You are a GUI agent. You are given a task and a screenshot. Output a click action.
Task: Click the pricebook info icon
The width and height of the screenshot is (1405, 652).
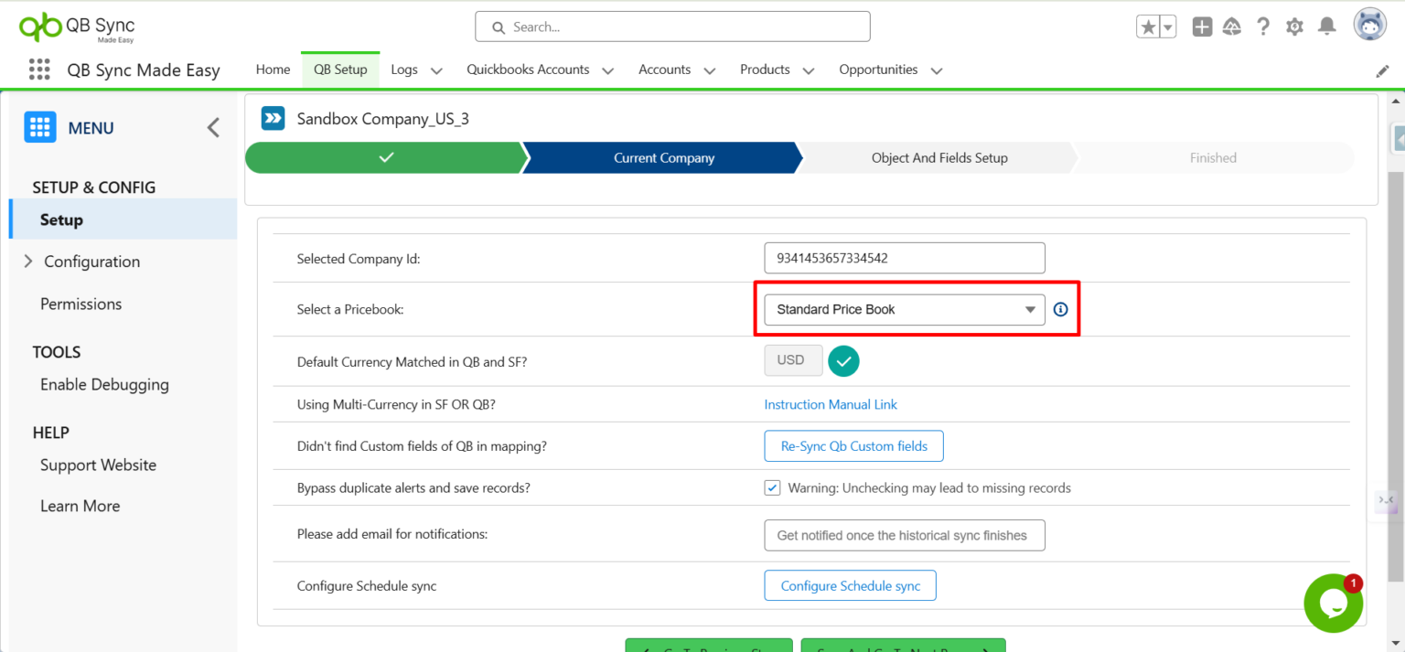pyautogui.click(x=1060, y=310)
